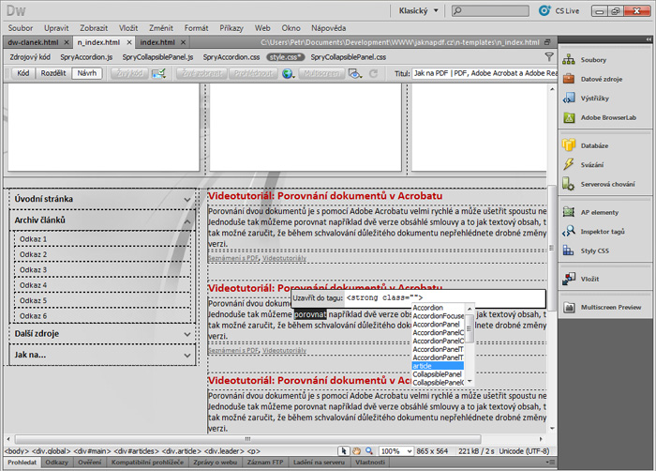
Task: Click the related files filter funnel icon
Action: (549, 57)
